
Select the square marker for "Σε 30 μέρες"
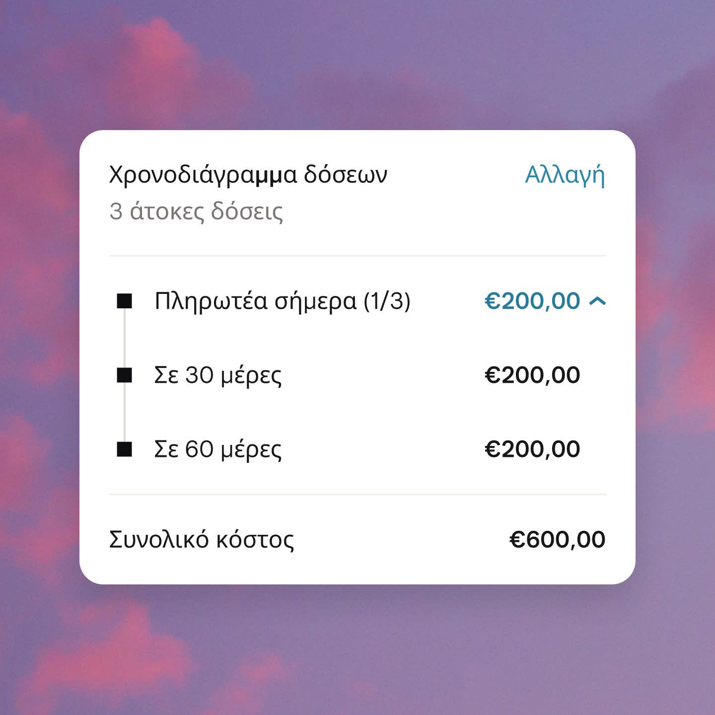tap(124, 375)
